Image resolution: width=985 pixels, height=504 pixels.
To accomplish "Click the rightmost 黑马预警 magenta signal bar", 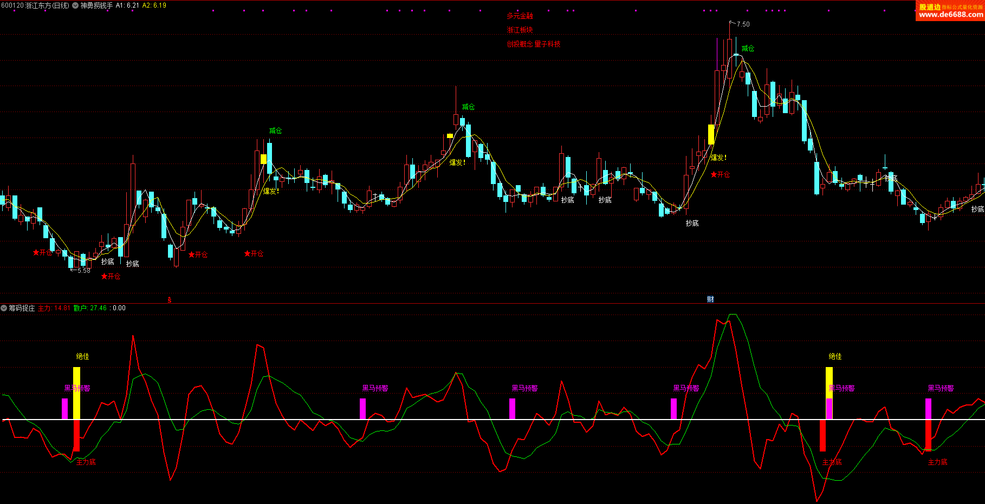I will [x=928, y=409].
